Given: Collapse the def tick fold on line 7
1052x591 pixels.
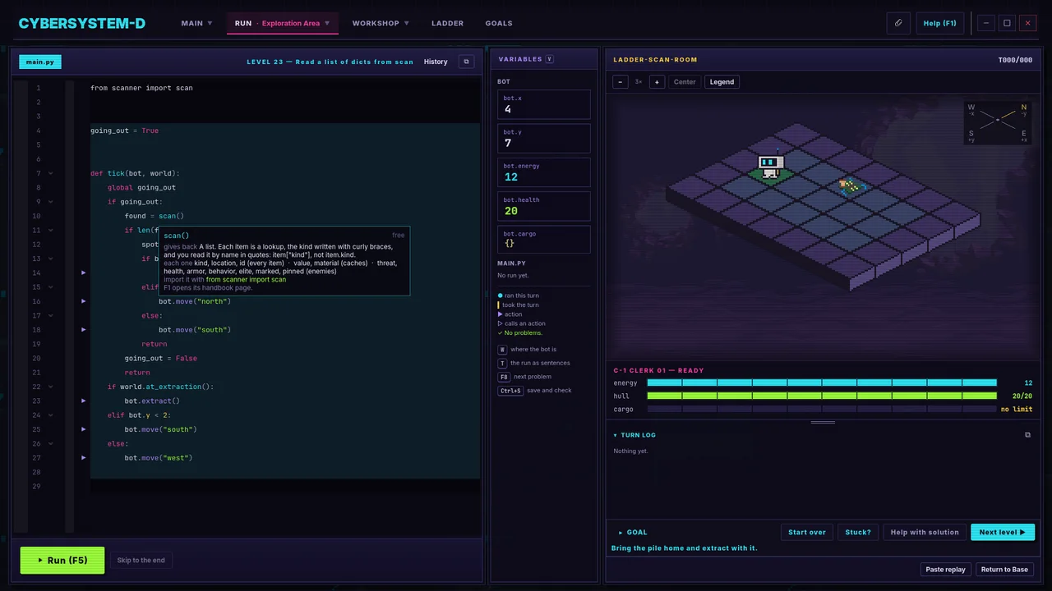Looking at the screenshot, I should [50, 173].
